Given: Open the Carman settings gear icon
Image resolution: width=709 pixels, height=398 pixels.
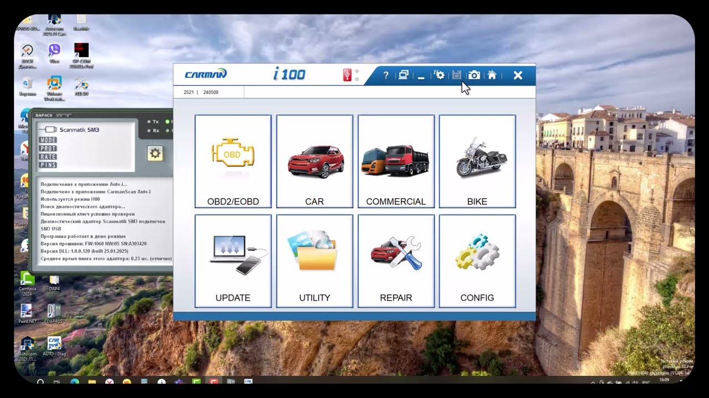Looking at the screenshot, I should point(439,75).
